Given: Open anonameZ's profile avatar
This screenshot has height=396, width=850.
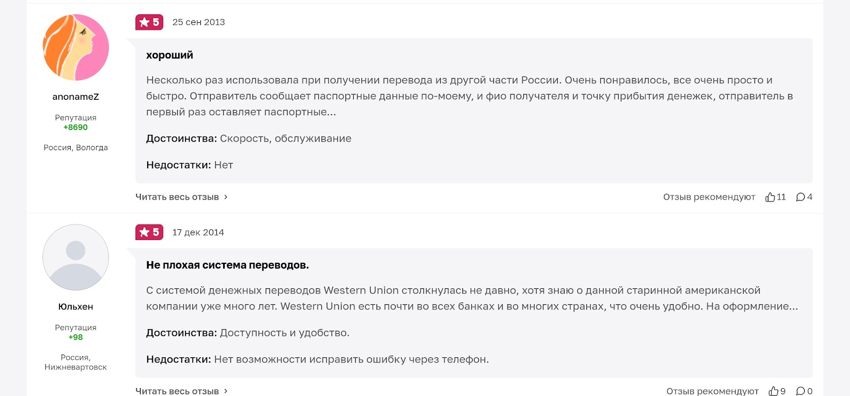Looking at the screenshot, I should [75, 48].
